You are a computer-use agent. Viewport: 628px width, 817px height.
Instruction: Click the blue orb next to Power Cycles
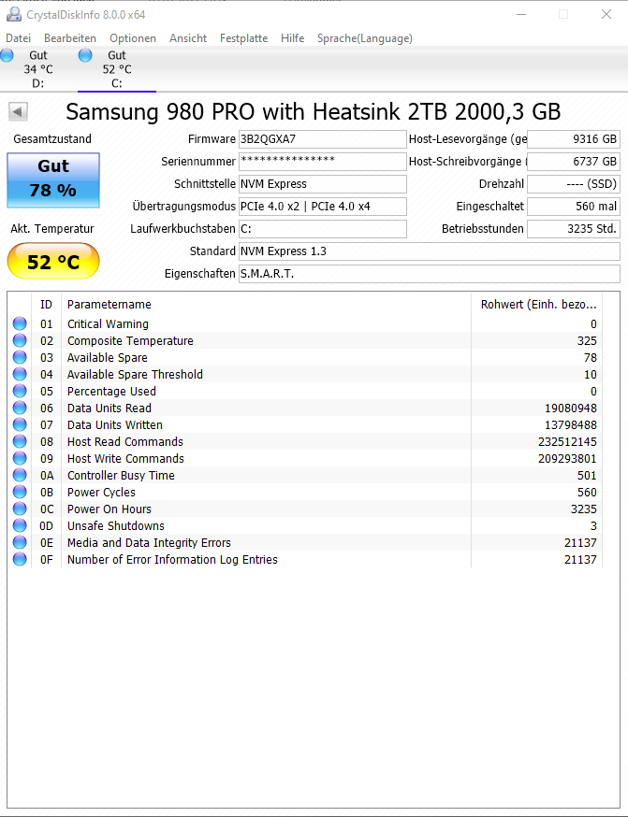(x=20, y=492)
